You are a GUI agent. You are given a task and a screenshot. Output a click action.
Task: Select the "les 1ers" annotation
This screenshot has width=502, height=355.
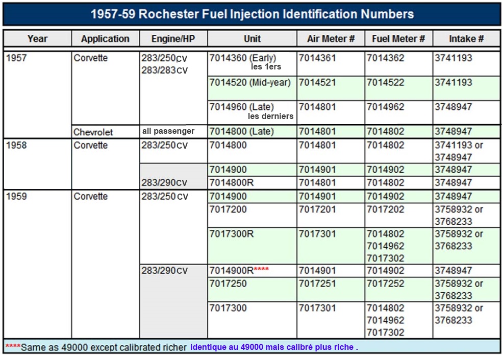point(266,67)
